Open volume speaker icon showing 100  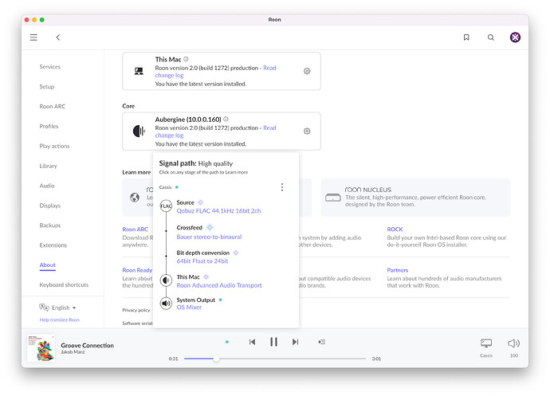pyautogui.click(x=514, y=343)
